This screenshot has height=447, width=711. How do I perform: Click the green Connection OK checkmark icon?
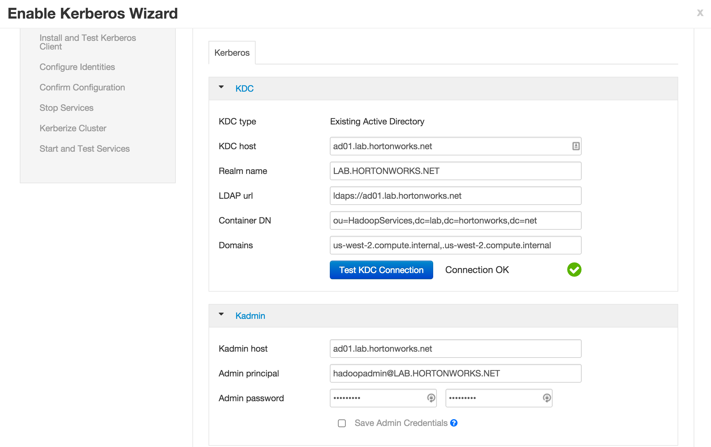pyautogui.click(x=574, y=270)
